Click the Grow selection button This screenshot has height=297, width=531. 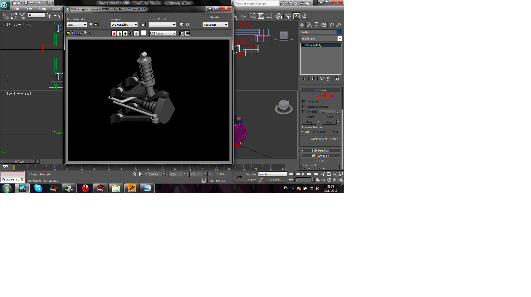[x=330, y=117]
